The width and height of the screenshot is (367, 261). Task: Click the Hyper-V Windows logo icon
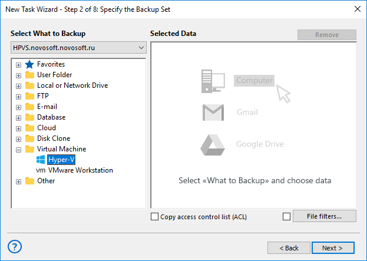[x=41, y=160]
